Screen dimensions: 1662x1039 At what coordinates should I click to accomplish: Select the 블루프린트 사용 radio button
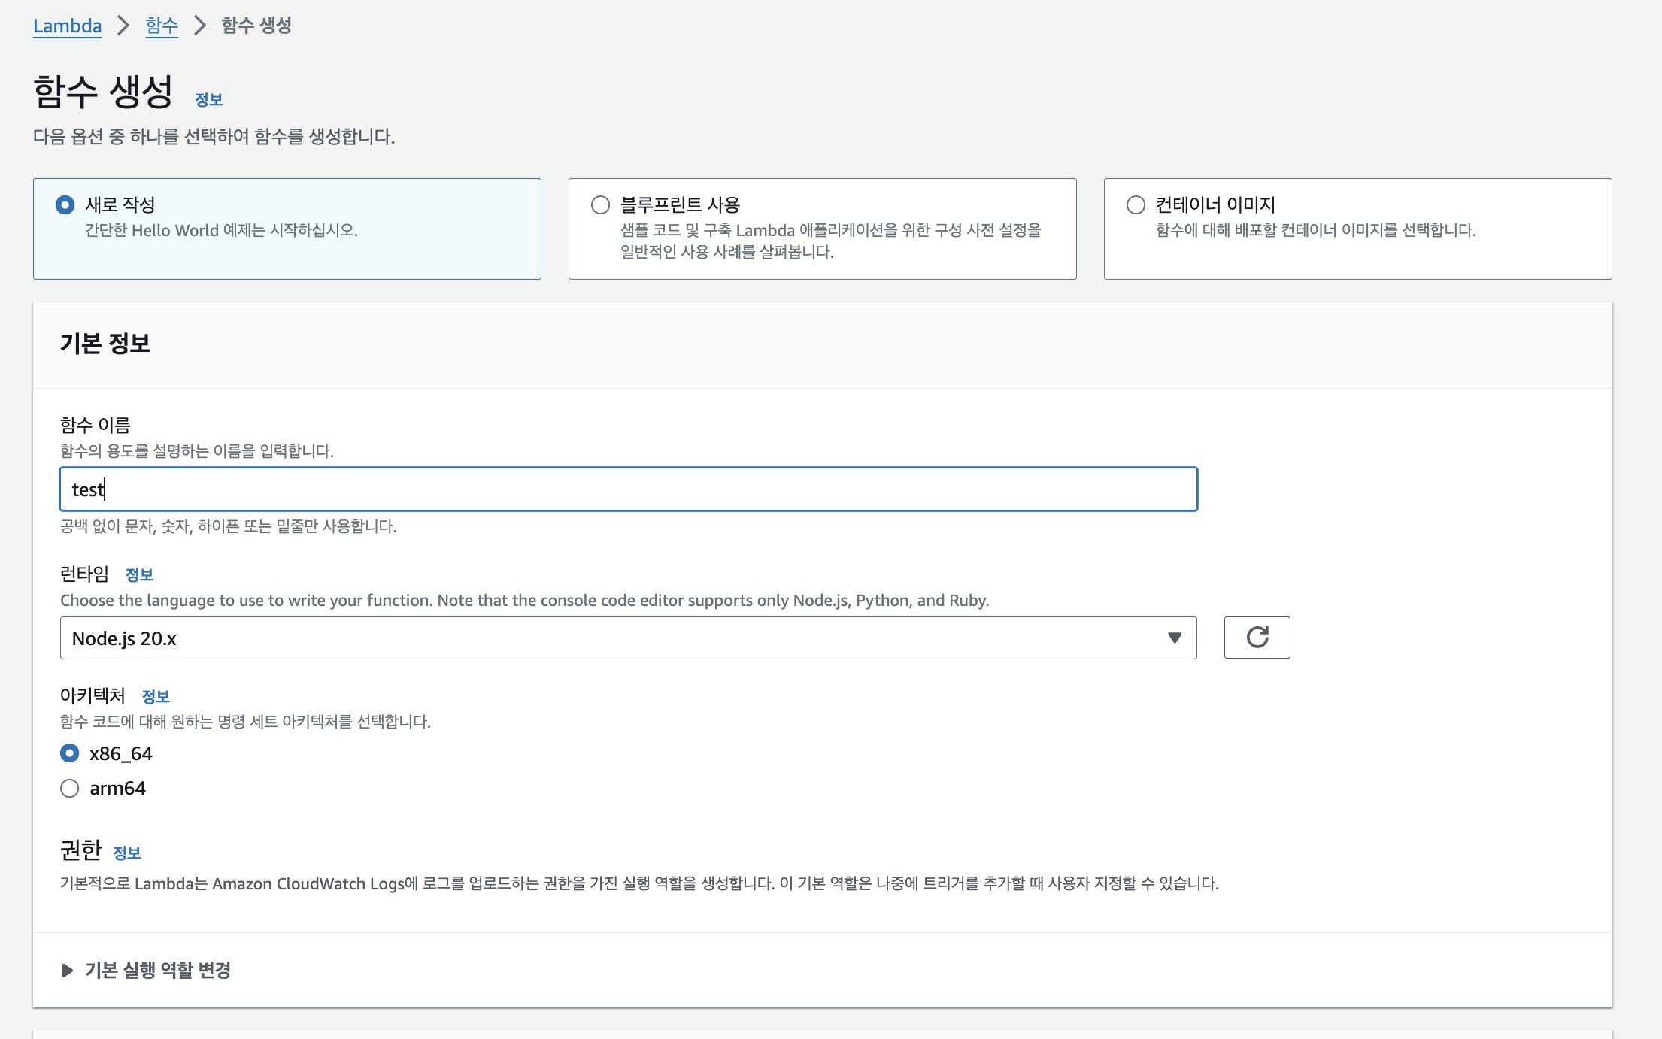[x=600, y=204]
